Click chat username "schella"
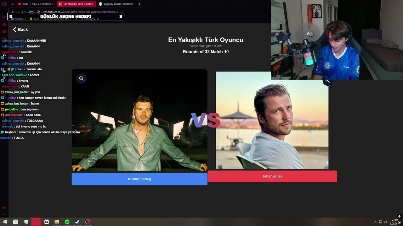The image size is (403, 226). tap(20, 69)
